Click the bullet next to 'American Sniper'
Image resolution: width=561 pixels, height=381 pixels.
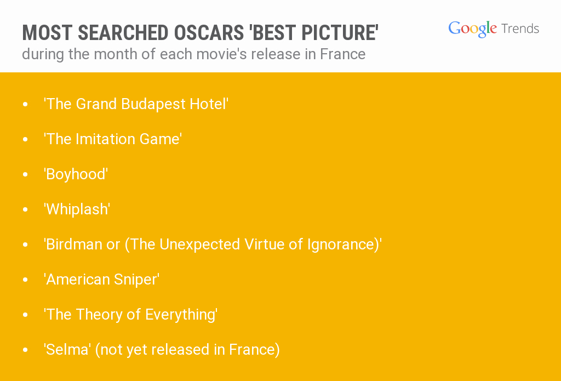tap(25, 280)
